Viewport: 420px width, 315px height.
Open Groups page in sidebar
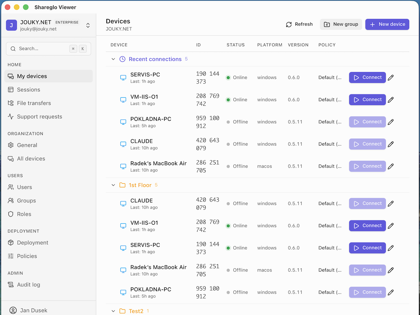48,201
